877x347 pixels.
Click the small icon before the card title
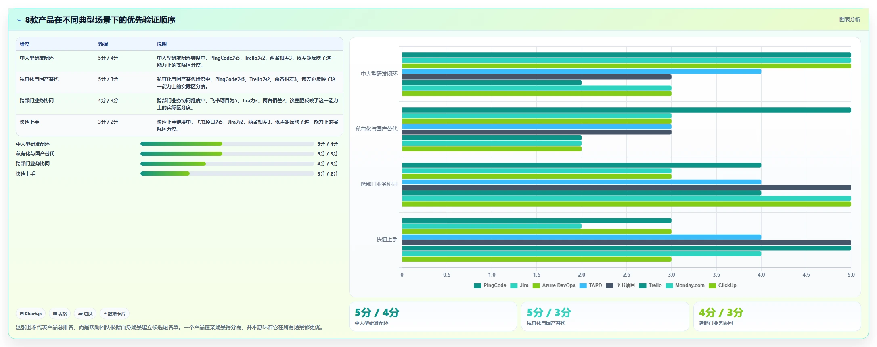pos(19,20)
